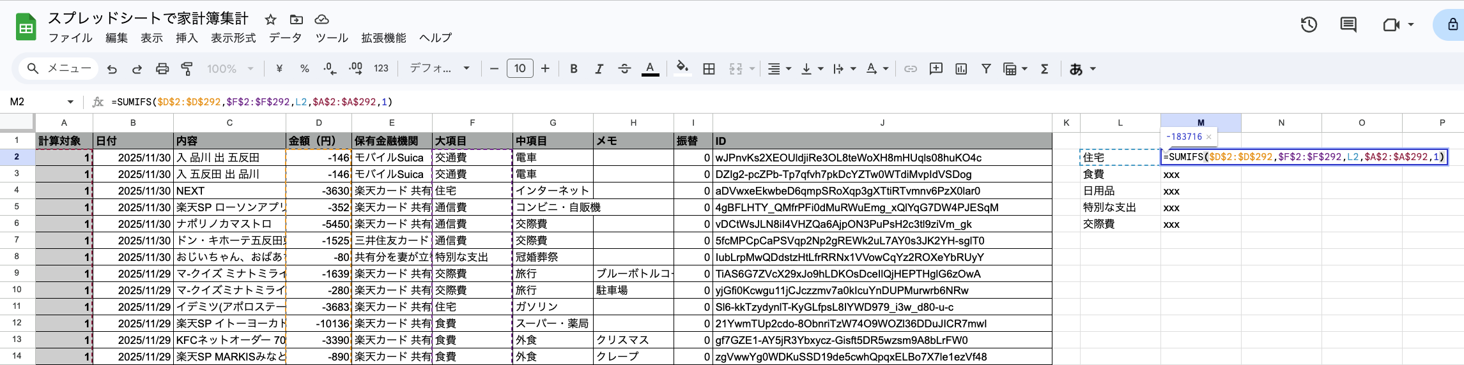1464x365 pixels.
Task: Open the データ menu
Action: (x=285, y=38)
